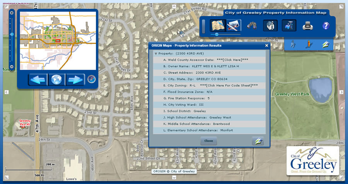The width and height of the screenshot is (348, 184).
Task: Collapse the Property 2300 43RD AVE row
Action: (156, 54)
